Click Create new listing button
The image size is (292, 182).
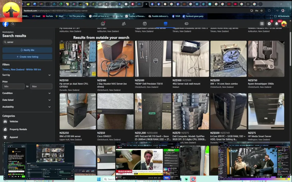pyautogui.click(x=27, y=57)
